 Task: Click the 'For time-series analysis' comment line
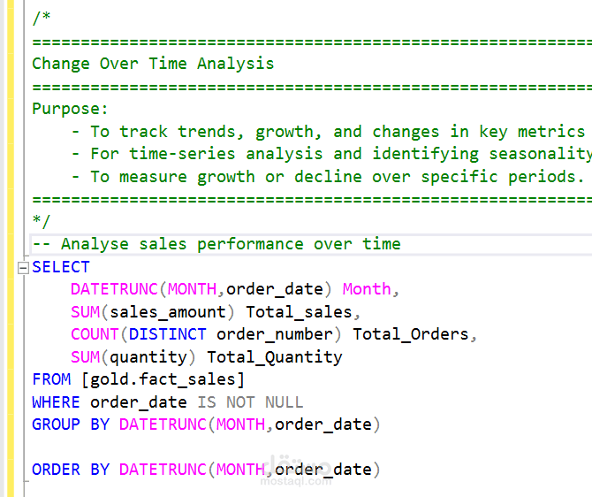(332, 154)
